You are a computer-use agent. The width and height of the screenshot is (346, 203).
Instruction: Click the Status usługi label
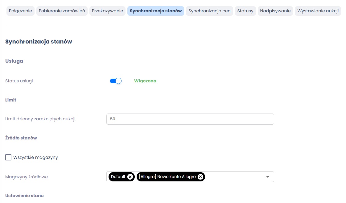[x=19, y=81]
